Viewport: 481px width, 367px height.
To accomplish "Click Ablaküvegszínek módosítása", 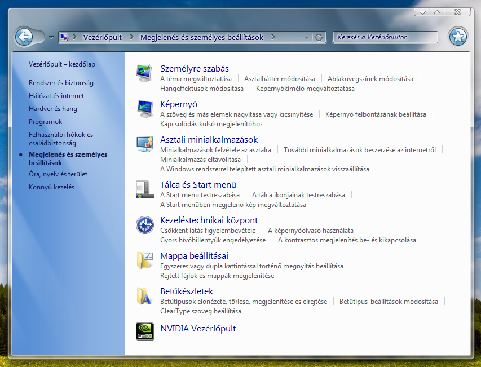I will tap(370, 79).
